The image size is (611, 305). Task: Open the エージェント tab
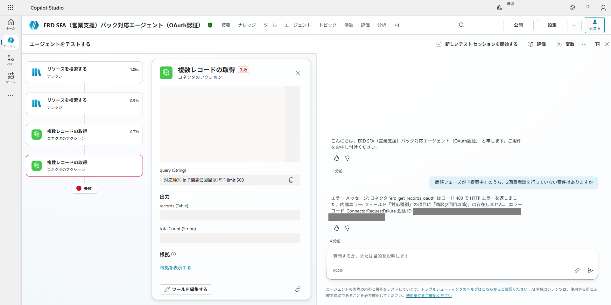pos(298,25)
